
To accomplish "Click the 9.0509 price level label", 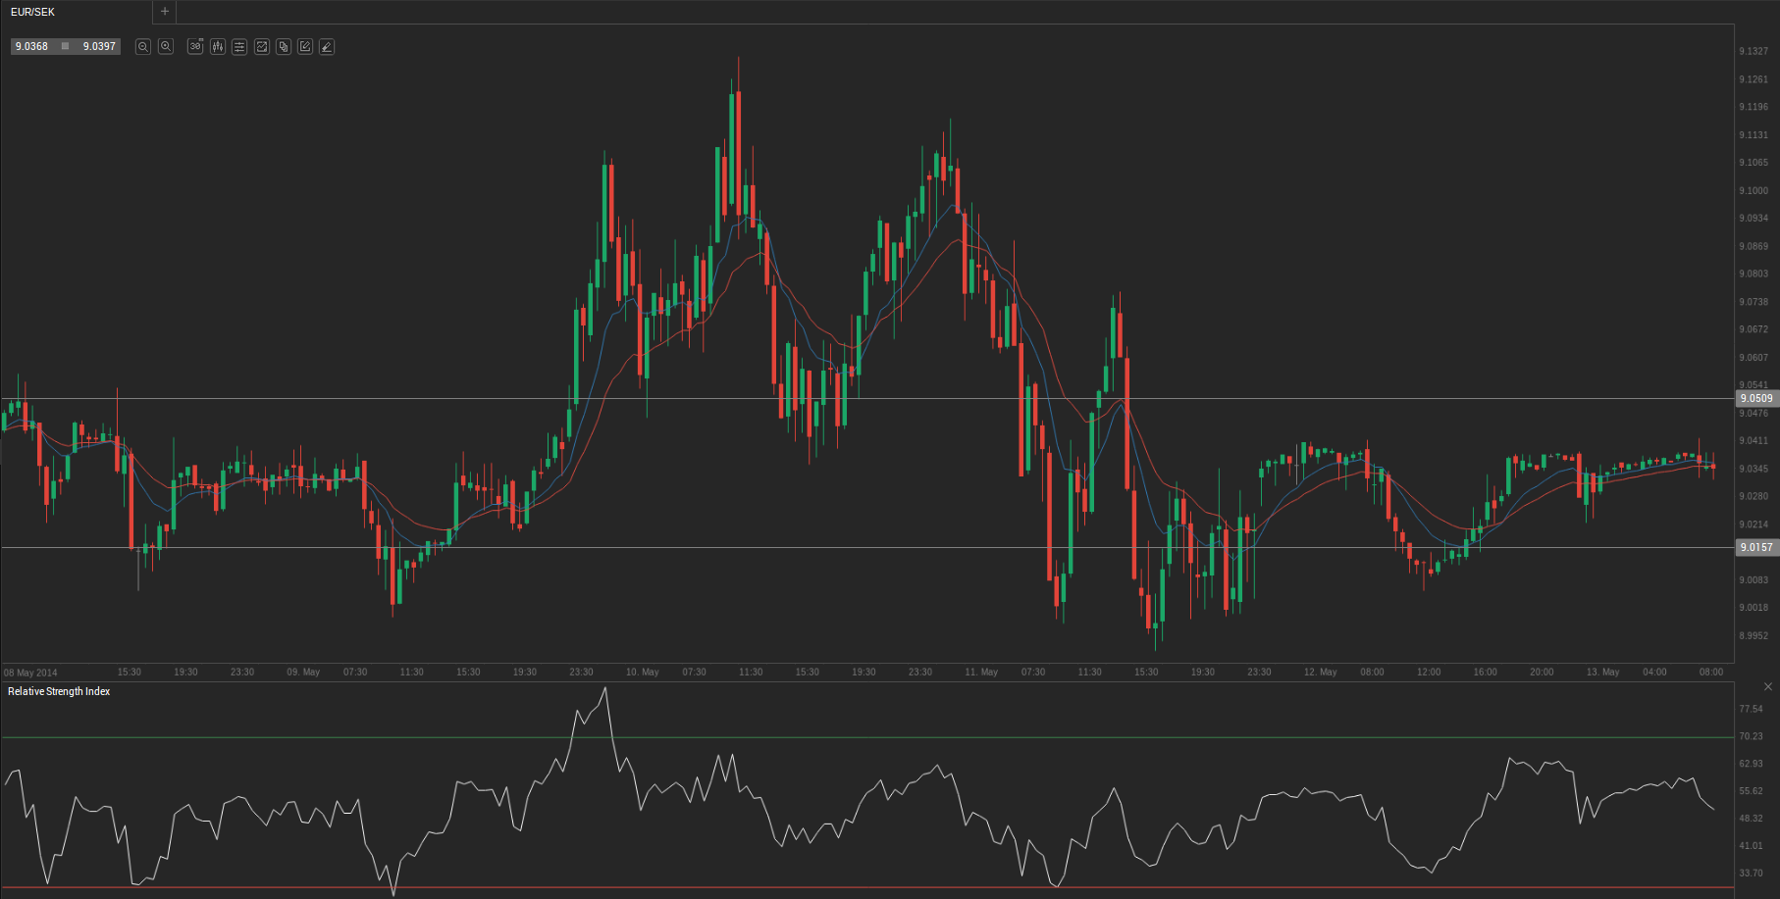I will click(1755, 399).
